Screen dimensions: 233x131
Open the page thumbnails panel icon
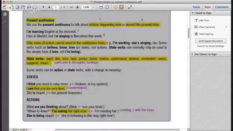click(5, 14)
